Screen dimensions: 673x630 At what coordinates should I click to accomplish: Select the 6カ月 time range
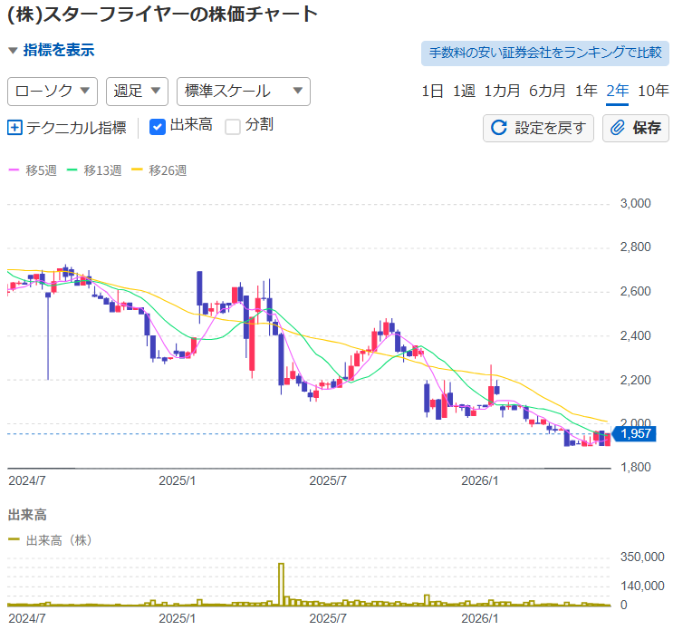point(547,91)
